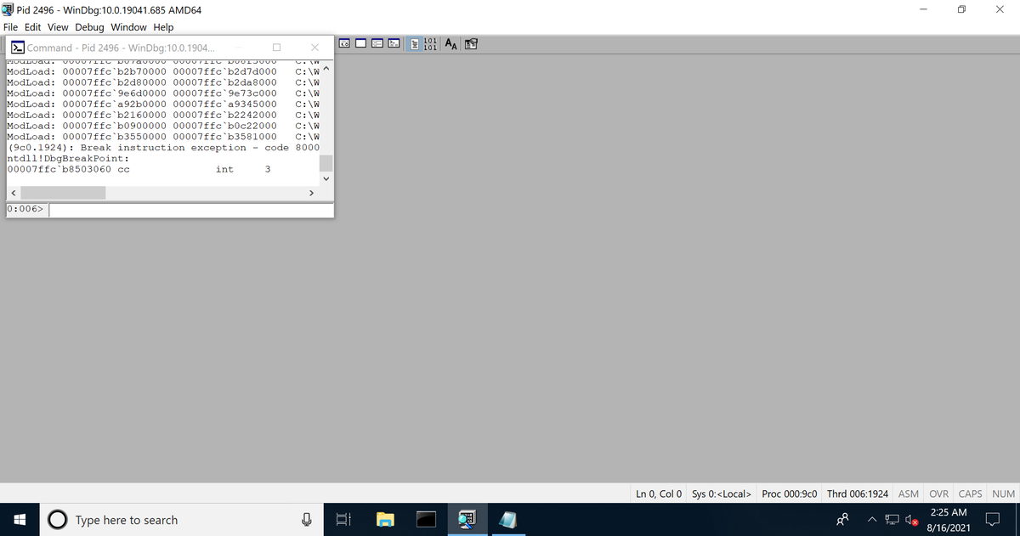The height and width of the screenshot is (536, 1020).
Task: Click the scroll-down arrow in the Command output
Action: pos(326,178)
